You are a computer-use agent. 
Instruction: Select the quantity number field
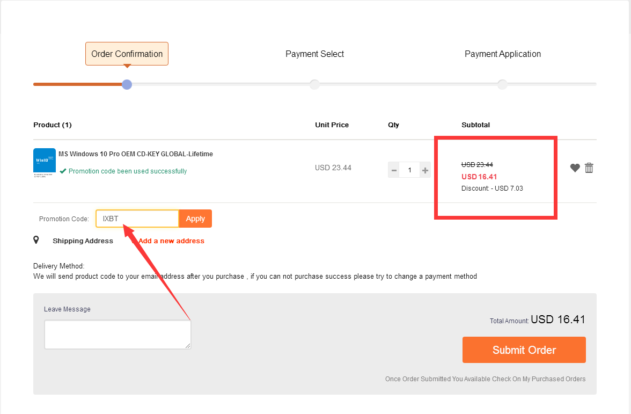click(410, 170)
